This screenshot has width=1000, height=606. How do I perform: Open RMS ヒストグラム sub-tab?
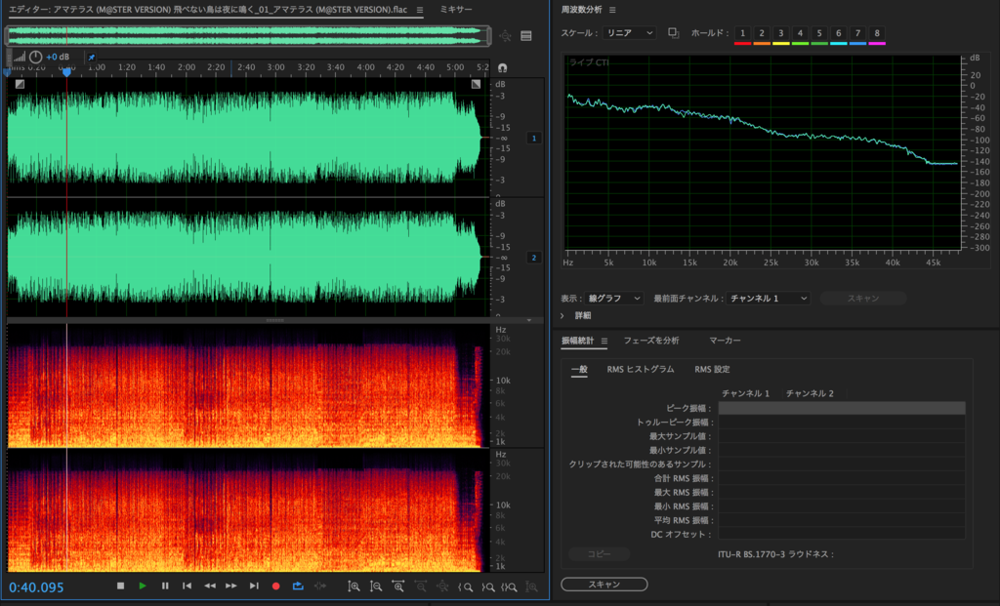[641, 370]
